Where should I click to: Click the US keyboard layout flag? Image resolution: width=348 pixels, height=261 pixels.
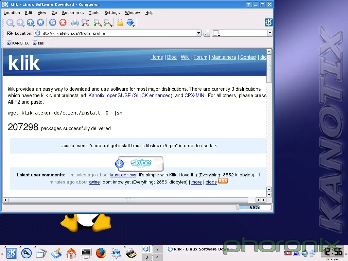point(288,253)
